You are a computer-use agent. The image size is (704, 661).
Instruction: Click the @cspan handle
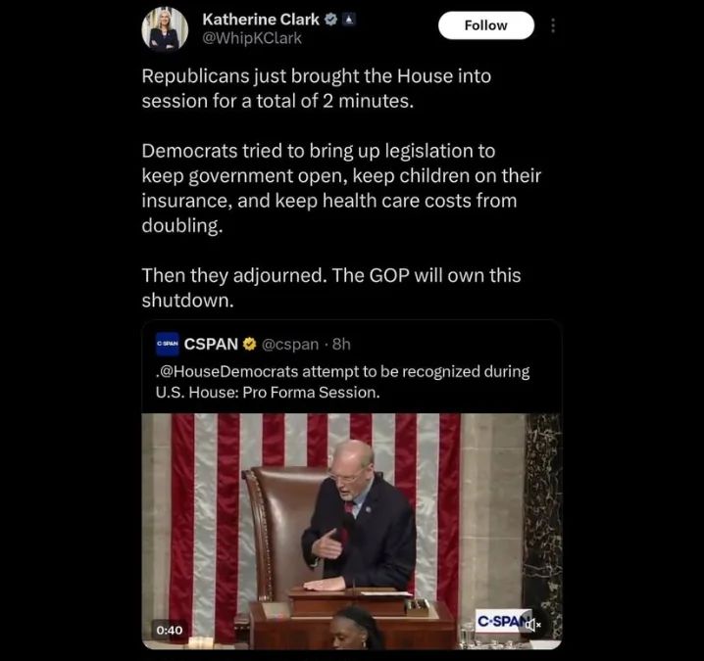click(290, 344)
